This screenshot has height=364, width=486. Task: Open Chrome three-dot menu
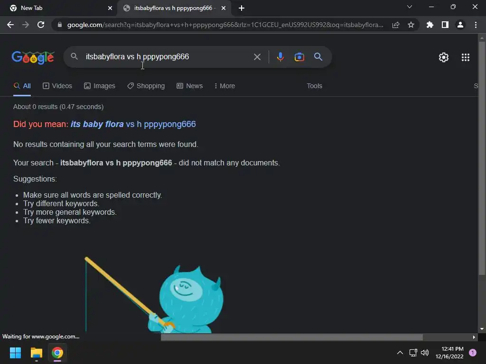[x=476, y=25]
